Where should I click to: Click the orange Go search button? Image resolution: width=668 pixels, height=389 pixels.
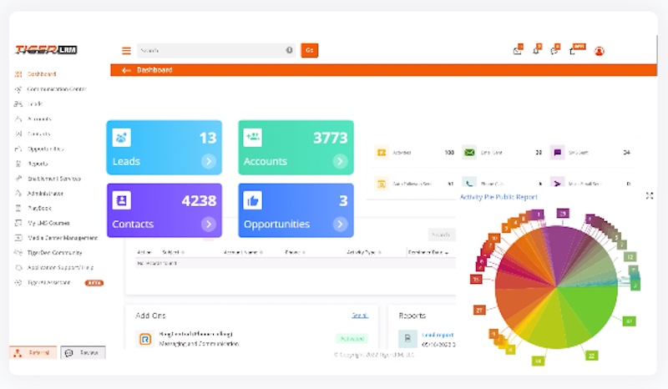(x=309, y=50)
